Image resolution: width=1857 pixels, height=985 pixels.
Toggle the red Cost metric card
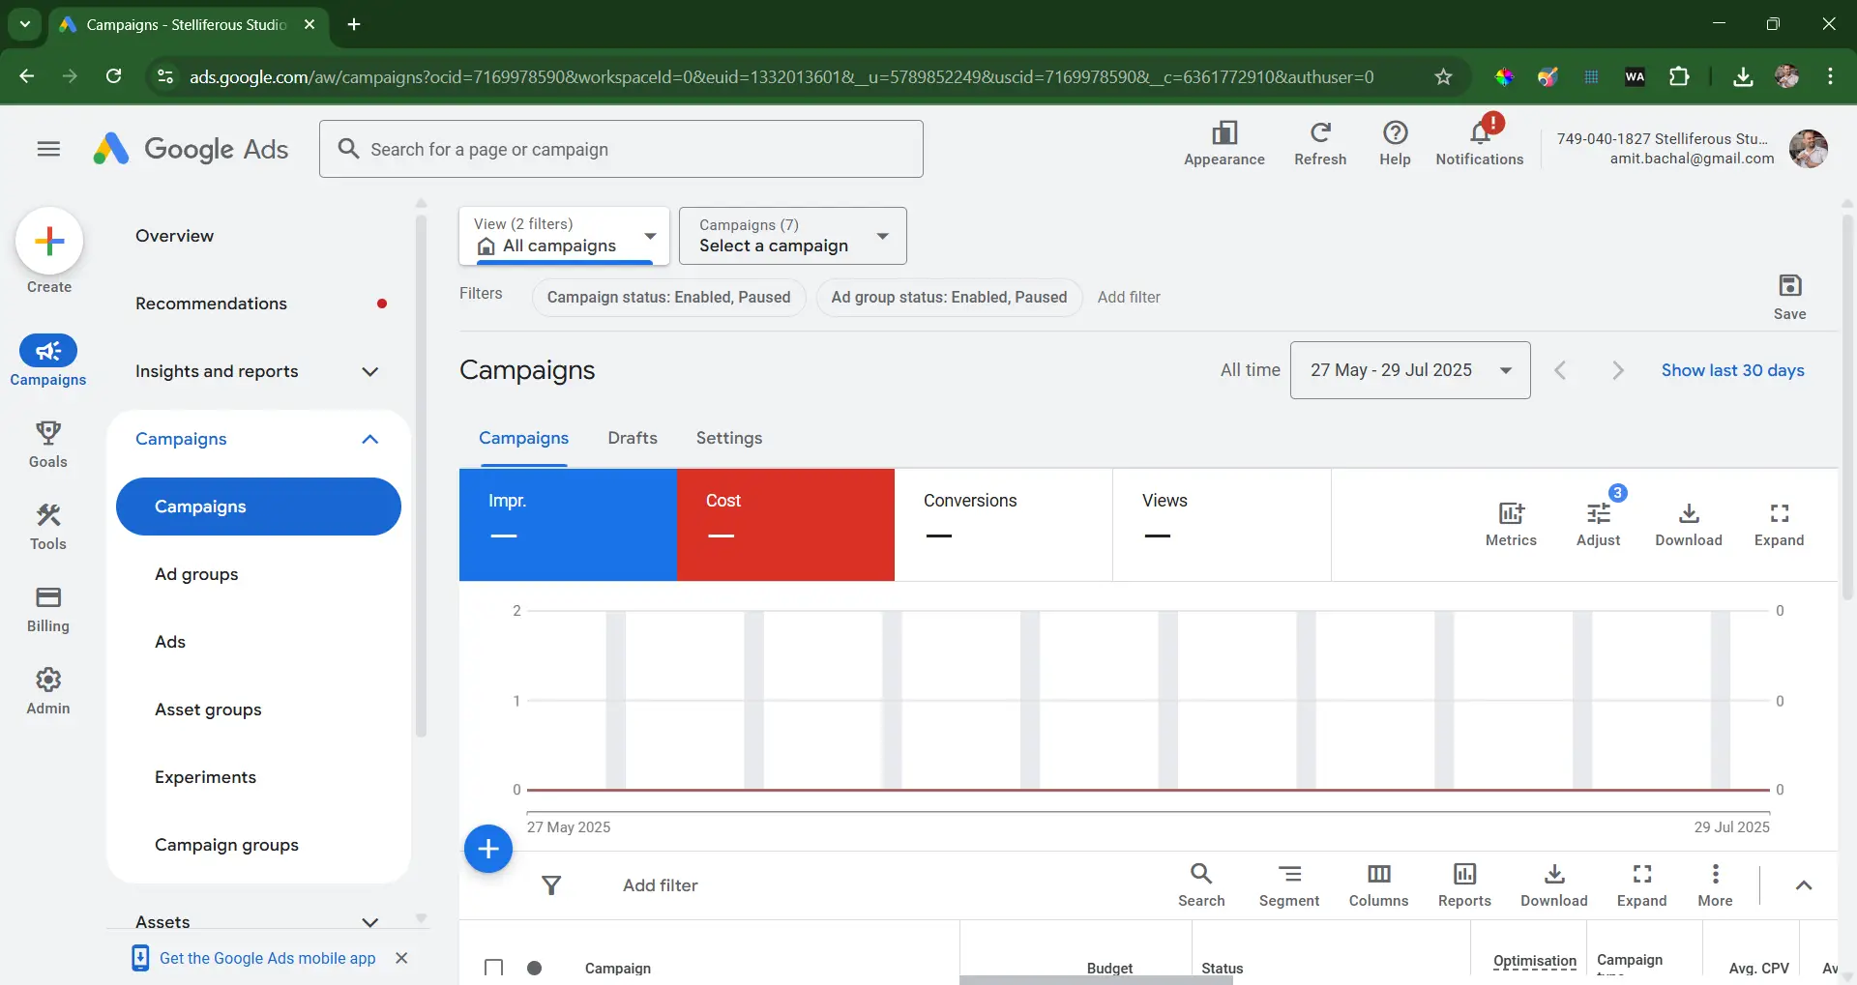tap(785, 524)
